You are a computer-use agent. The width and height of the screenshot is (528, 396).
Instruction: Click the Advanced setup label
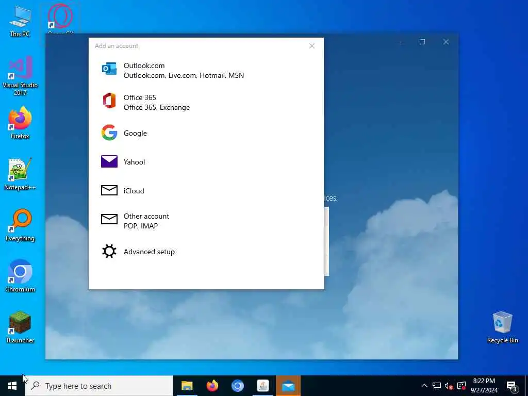coord(149,252)
